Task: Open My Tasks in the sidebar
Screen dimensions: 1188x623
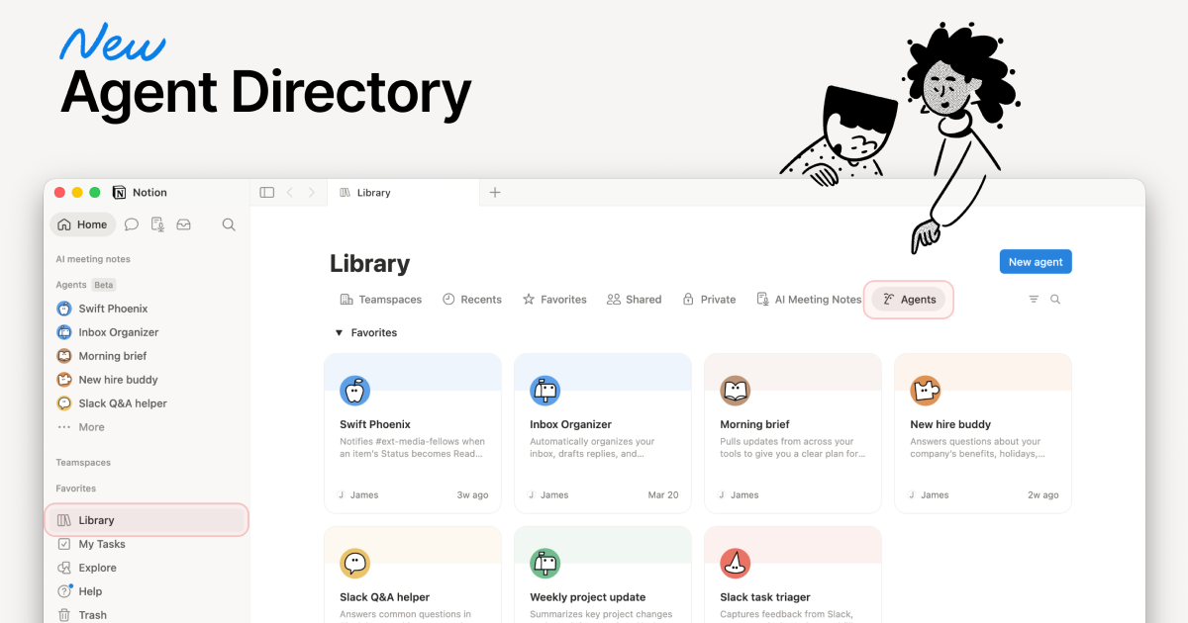Action: coord(102,544)
